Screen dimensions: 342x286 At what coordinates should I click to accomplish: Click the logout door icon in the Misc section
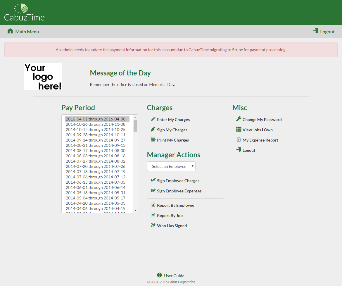[x=239, y=150]
